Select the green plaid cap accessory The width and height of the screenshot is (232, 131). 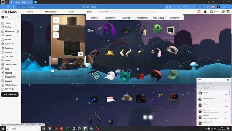coord(173,74)
